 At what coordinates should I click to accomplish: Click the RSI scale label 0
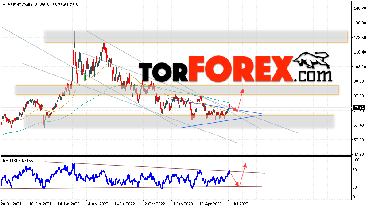coord(355,197)
